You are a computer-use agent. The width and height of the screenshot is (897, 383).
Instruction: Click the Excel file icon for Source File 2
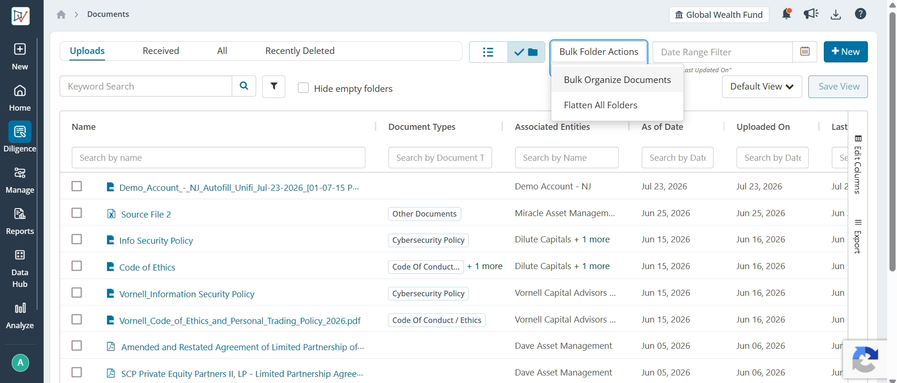111,214
